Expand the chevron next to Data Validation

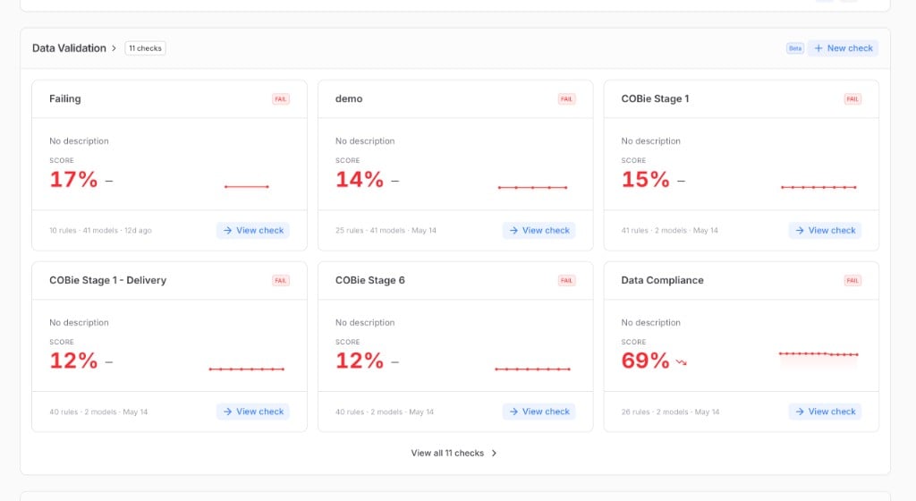(x=114, y=48)
